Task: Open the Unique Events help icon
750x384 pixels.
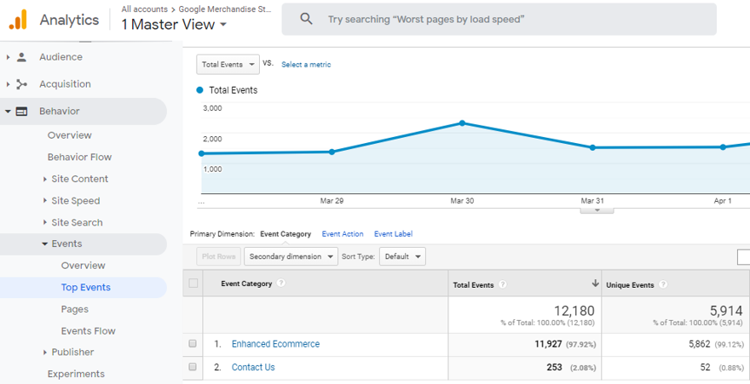Action: 663,284
